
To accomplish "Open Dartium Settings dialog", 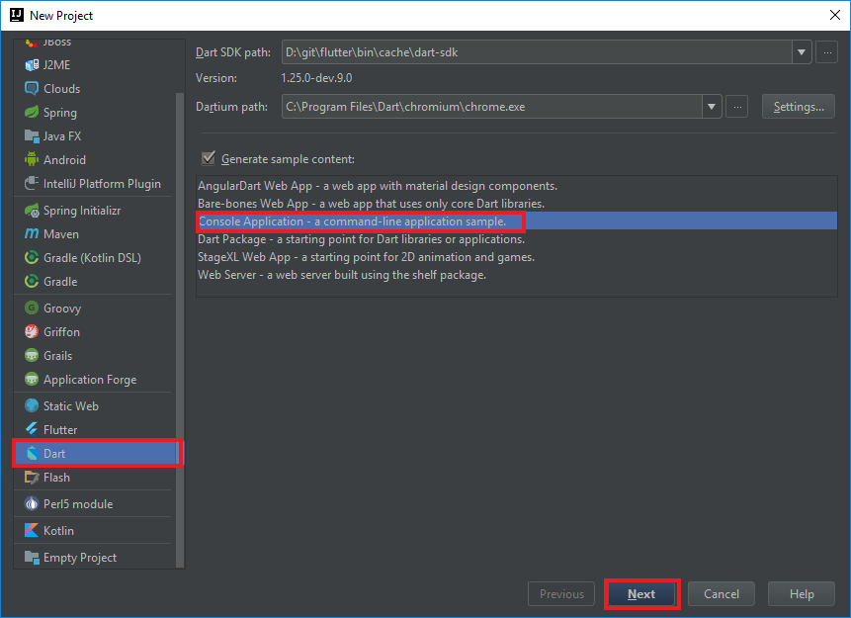I will tap(798, 107).
